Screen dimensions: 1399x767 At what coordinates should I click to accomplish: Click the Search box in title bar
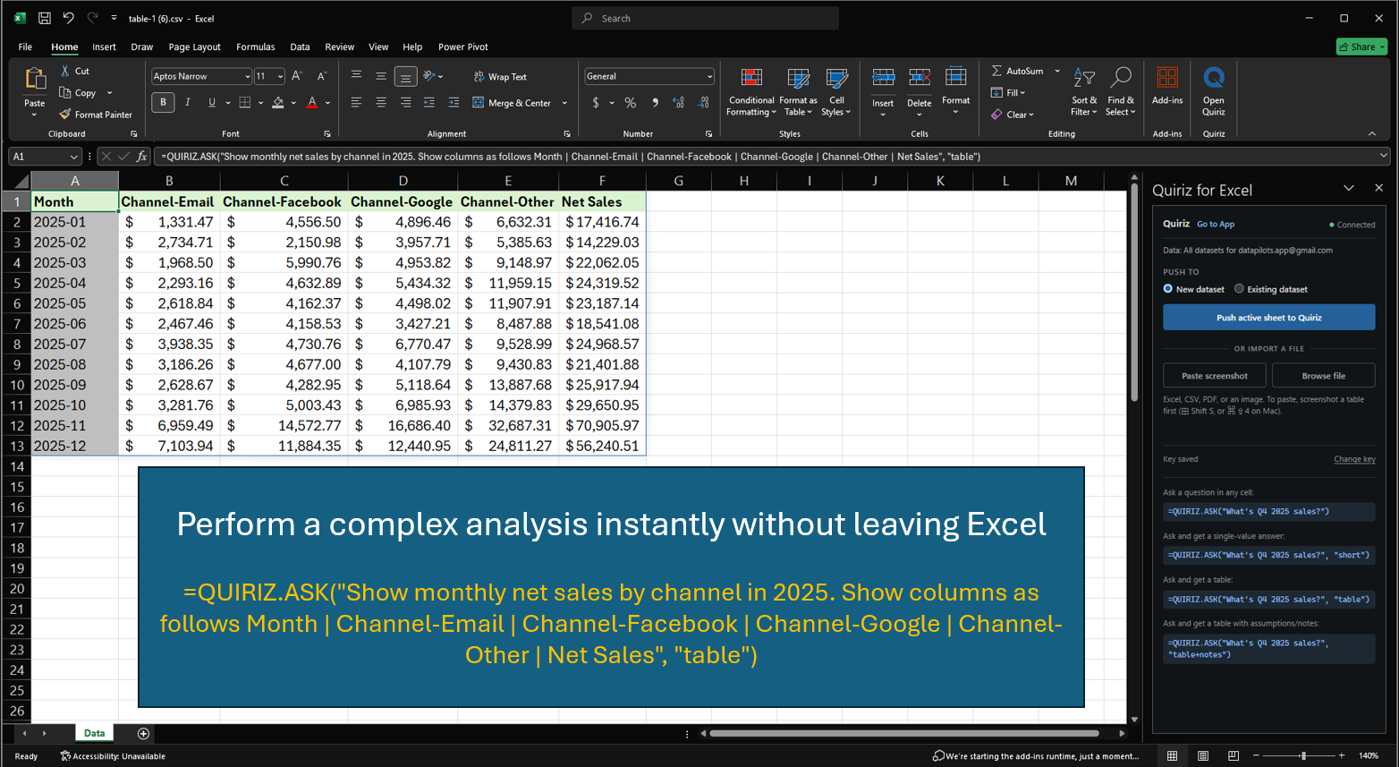pyautogui.click(x=705, y=18)
